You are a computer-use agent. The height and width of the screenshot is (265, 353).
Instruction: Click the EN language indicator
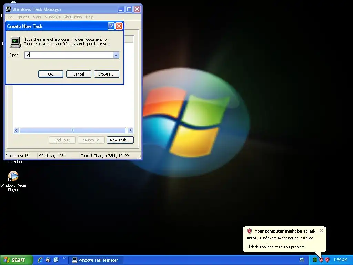pyautogui.click(x=302, y=260)
